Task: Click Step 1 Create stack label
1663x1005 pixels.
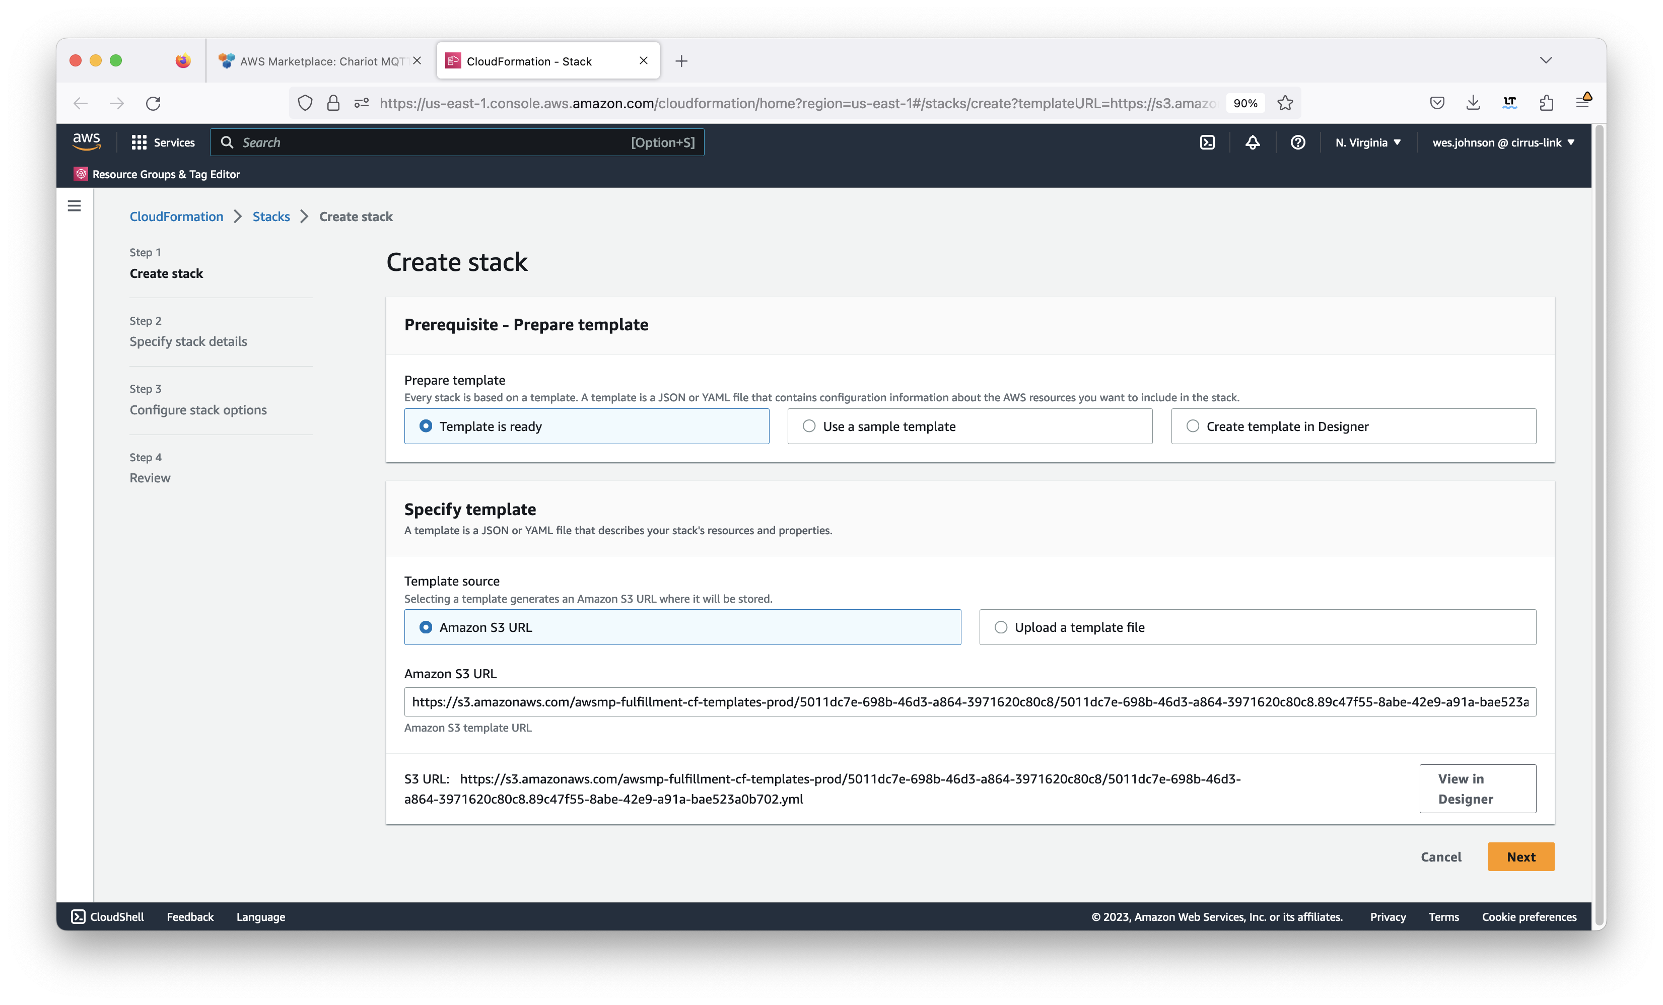Action: pos(166,262)
